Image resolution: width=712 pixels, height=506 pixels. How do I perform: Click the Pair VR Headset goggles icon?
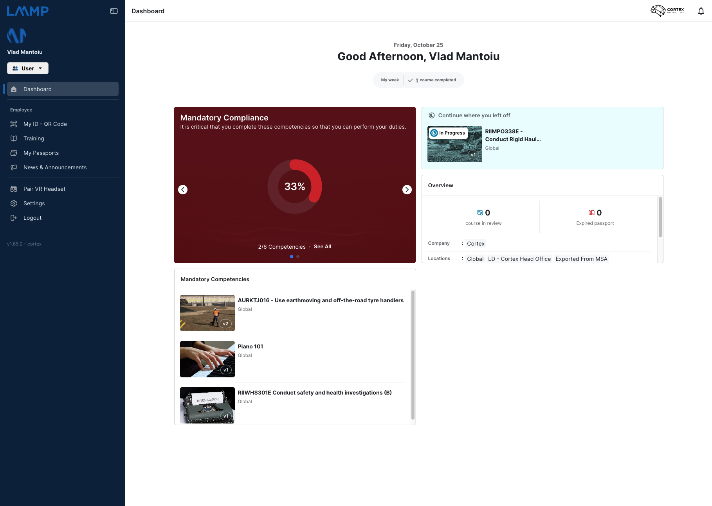(14, 189)
